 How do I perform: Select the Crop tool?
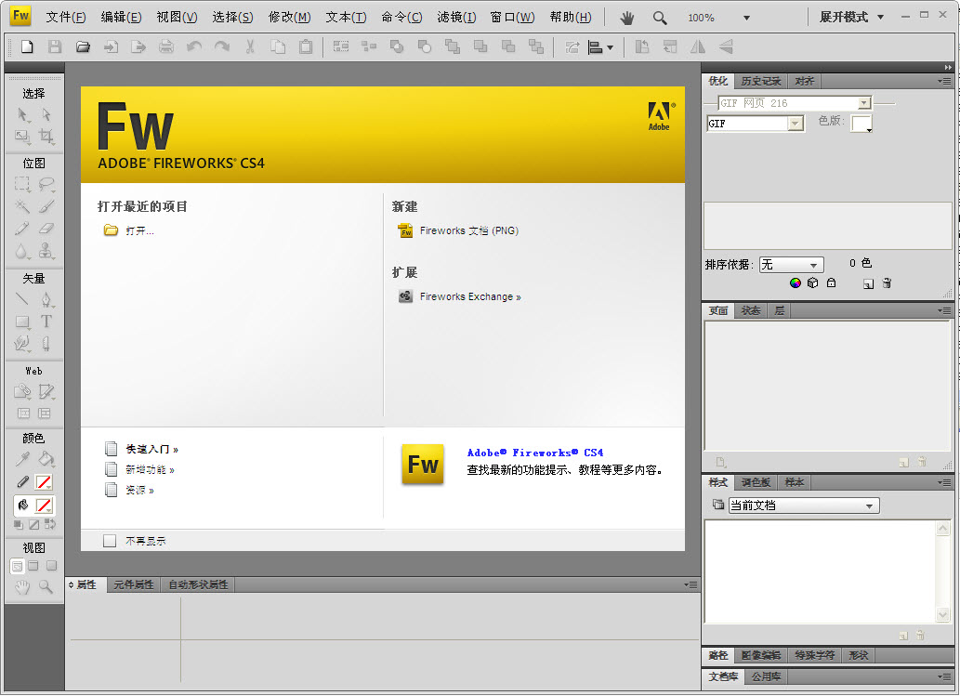(45, 136)
